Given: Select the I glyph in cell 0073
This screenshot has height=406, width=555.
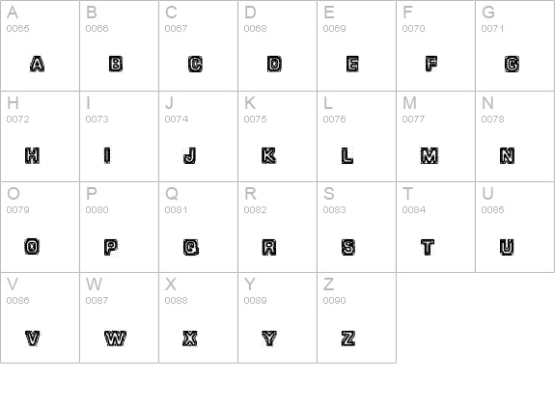Looking at the screenshot, I should point(107,155).
